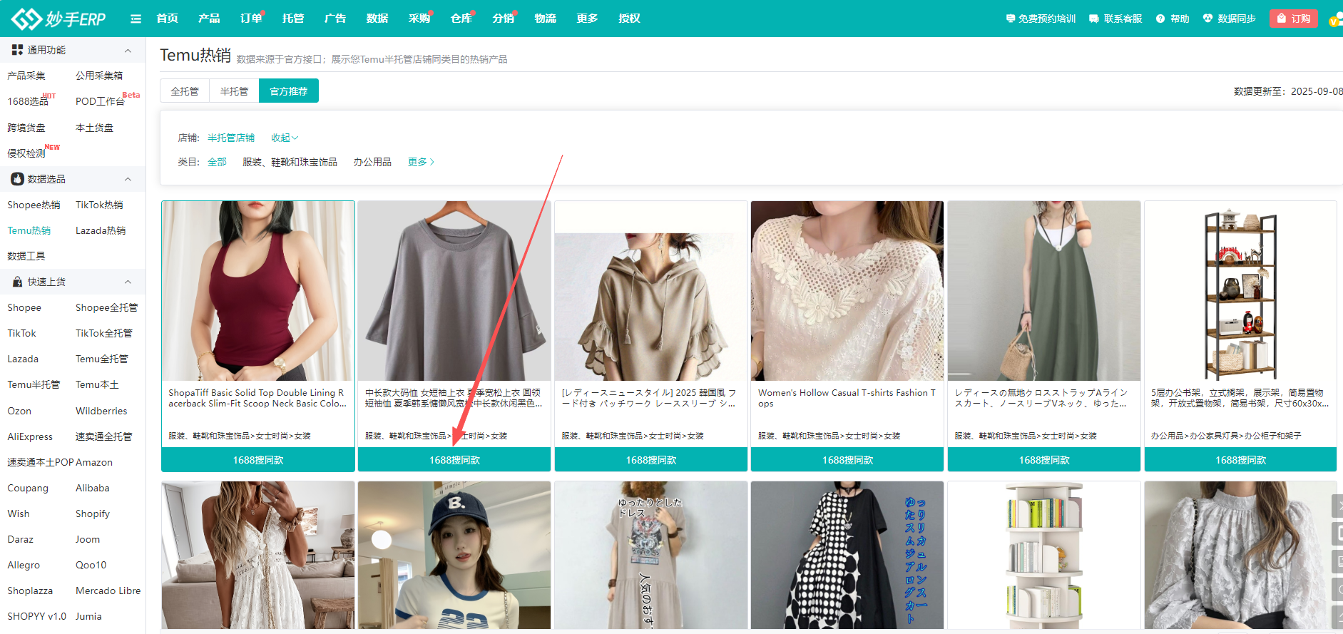The height and width of the screenshot is (634, 1343).
Task: Collapse the 快速上货 sidebar section
Action: click(x=128, y=282)
